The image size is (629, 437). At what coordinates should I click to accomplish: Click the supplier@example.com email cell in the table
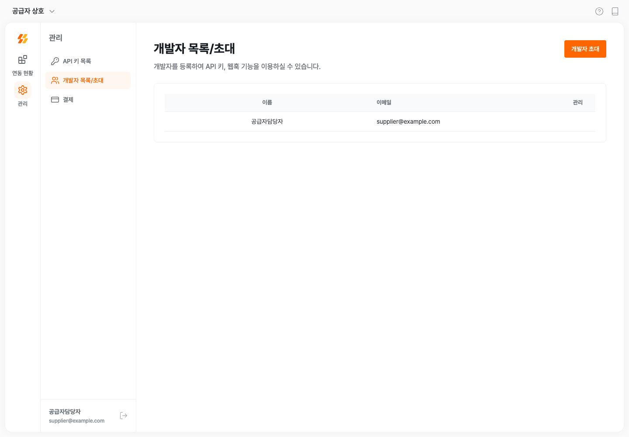point(408,121)
